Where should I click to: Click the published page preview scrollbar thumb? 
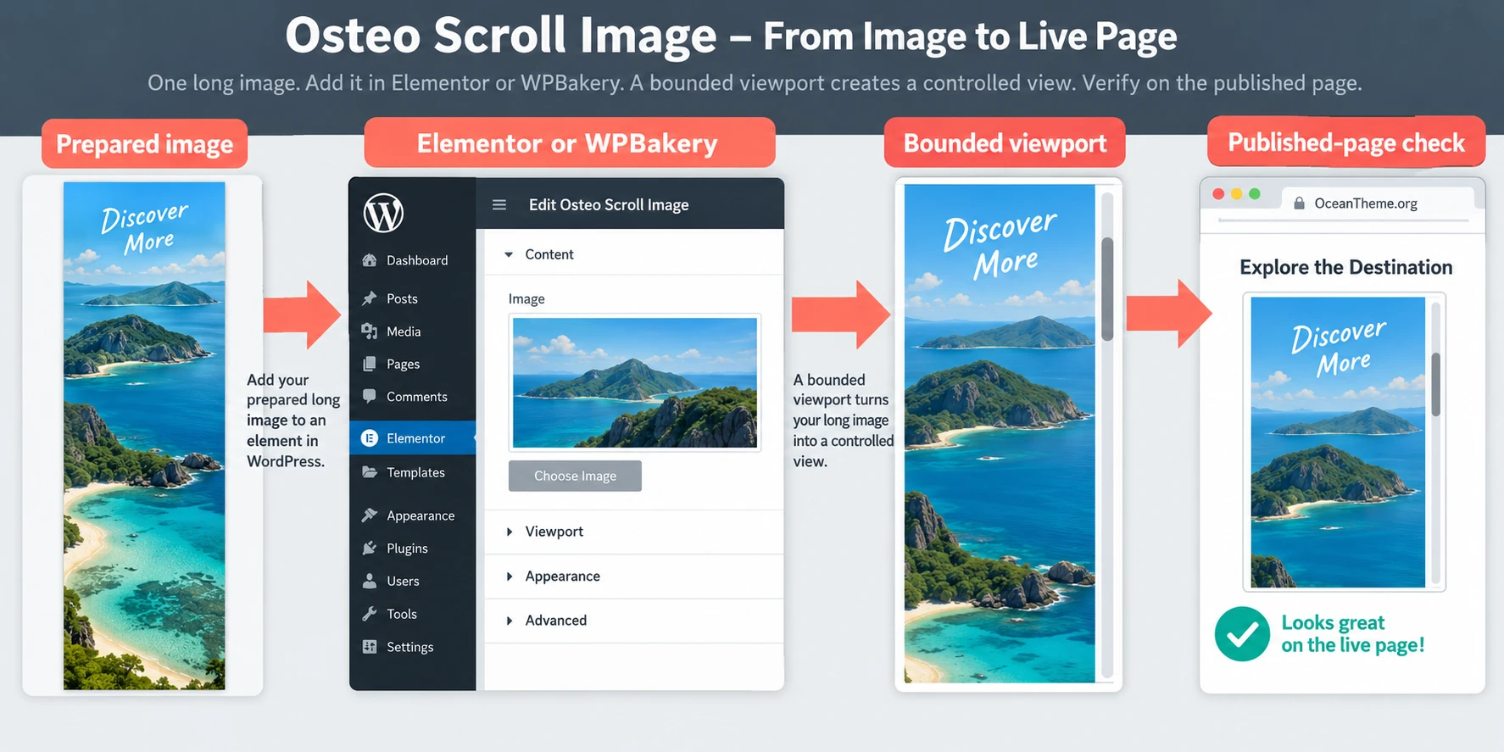1435,384
